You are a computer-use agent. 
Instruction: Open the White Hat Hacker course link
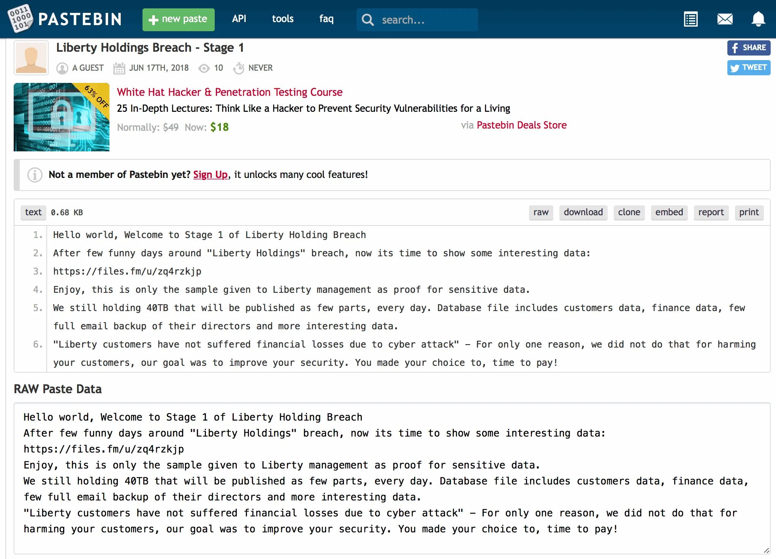tap(230, 92)
